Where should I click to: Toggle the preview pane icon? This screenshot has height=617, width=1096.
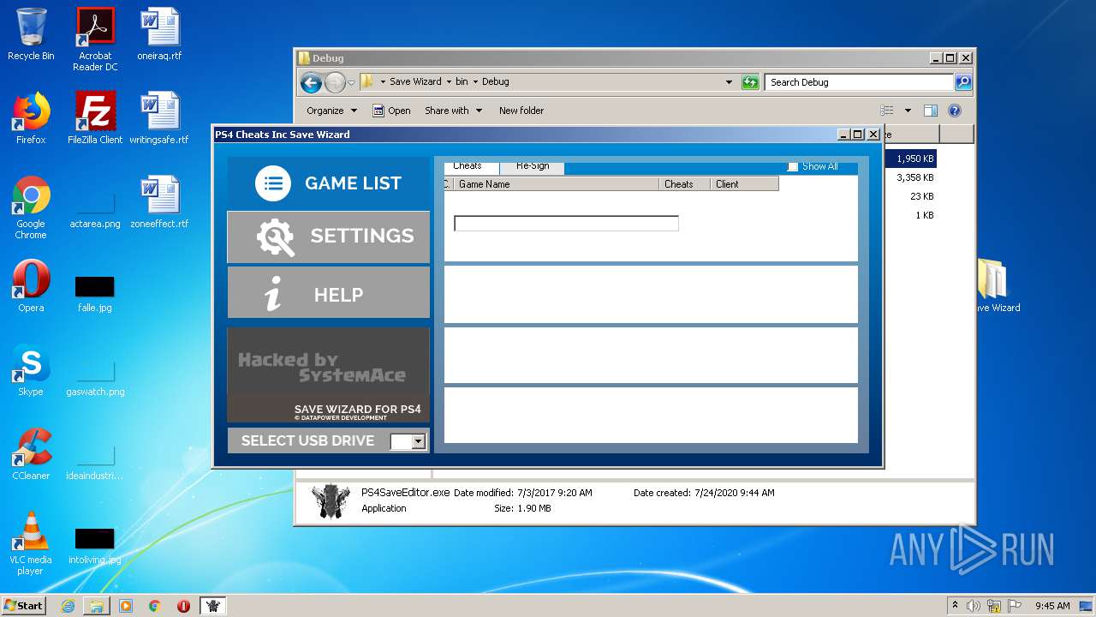click(x=931, y=111)
